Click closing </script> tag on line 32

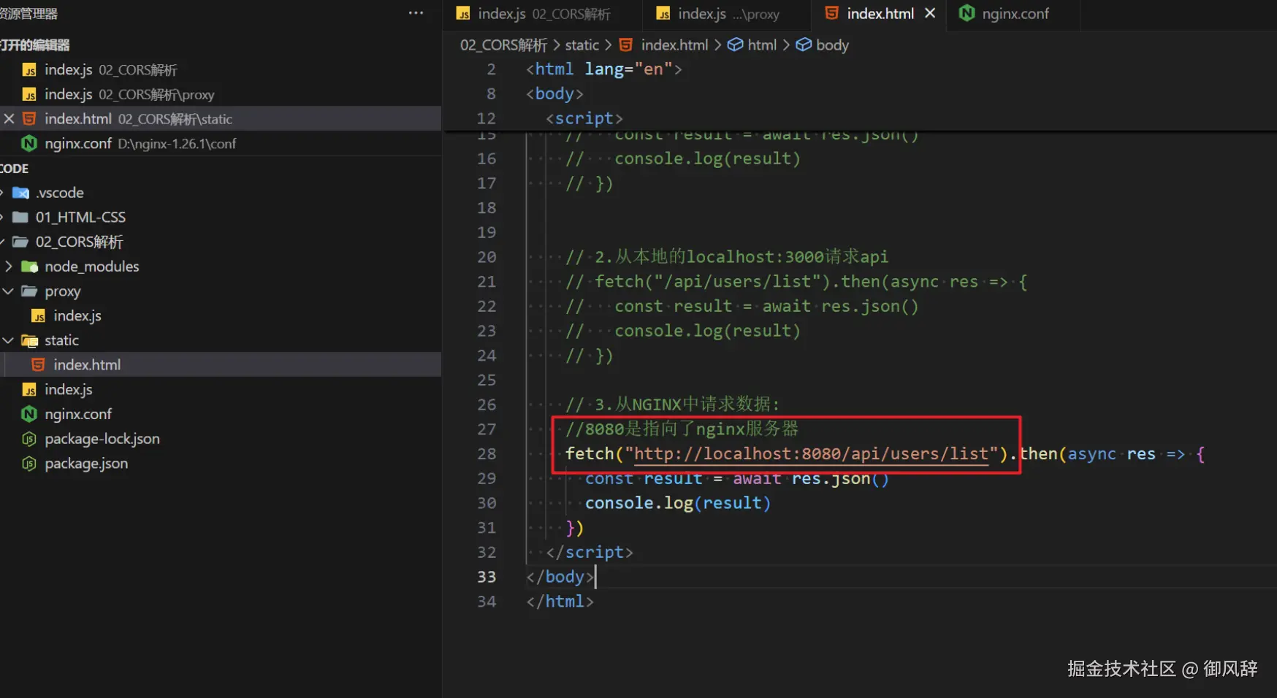point(590,553)
